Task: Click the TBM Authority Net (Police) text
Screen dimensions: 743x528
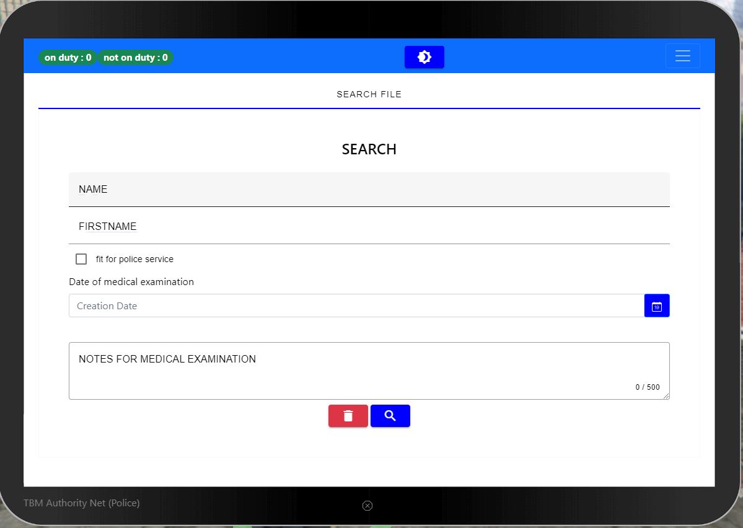Action: 82,503
